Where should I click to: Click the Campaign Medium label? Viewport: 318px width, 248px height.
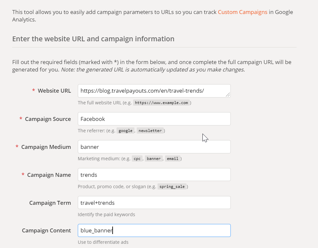[46, 147]
